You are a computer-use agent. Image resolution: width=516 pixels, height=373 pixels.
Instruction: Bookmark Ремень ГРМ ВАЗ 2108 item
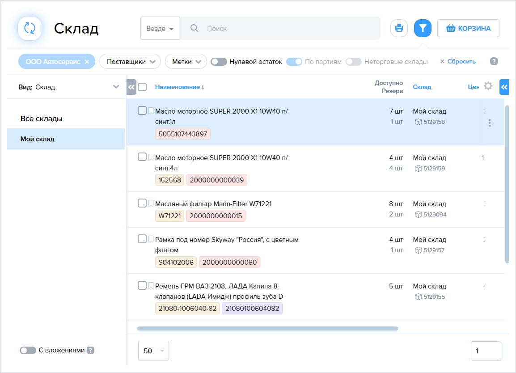pos(151,286)
